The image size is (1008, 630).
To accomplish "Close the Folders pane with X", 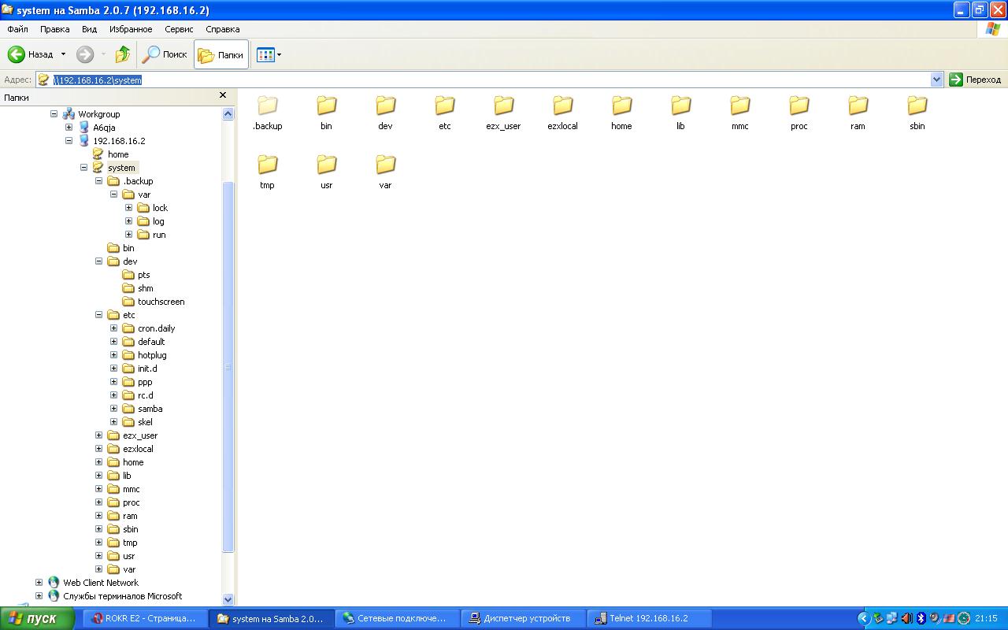I will tap(223, 95).
